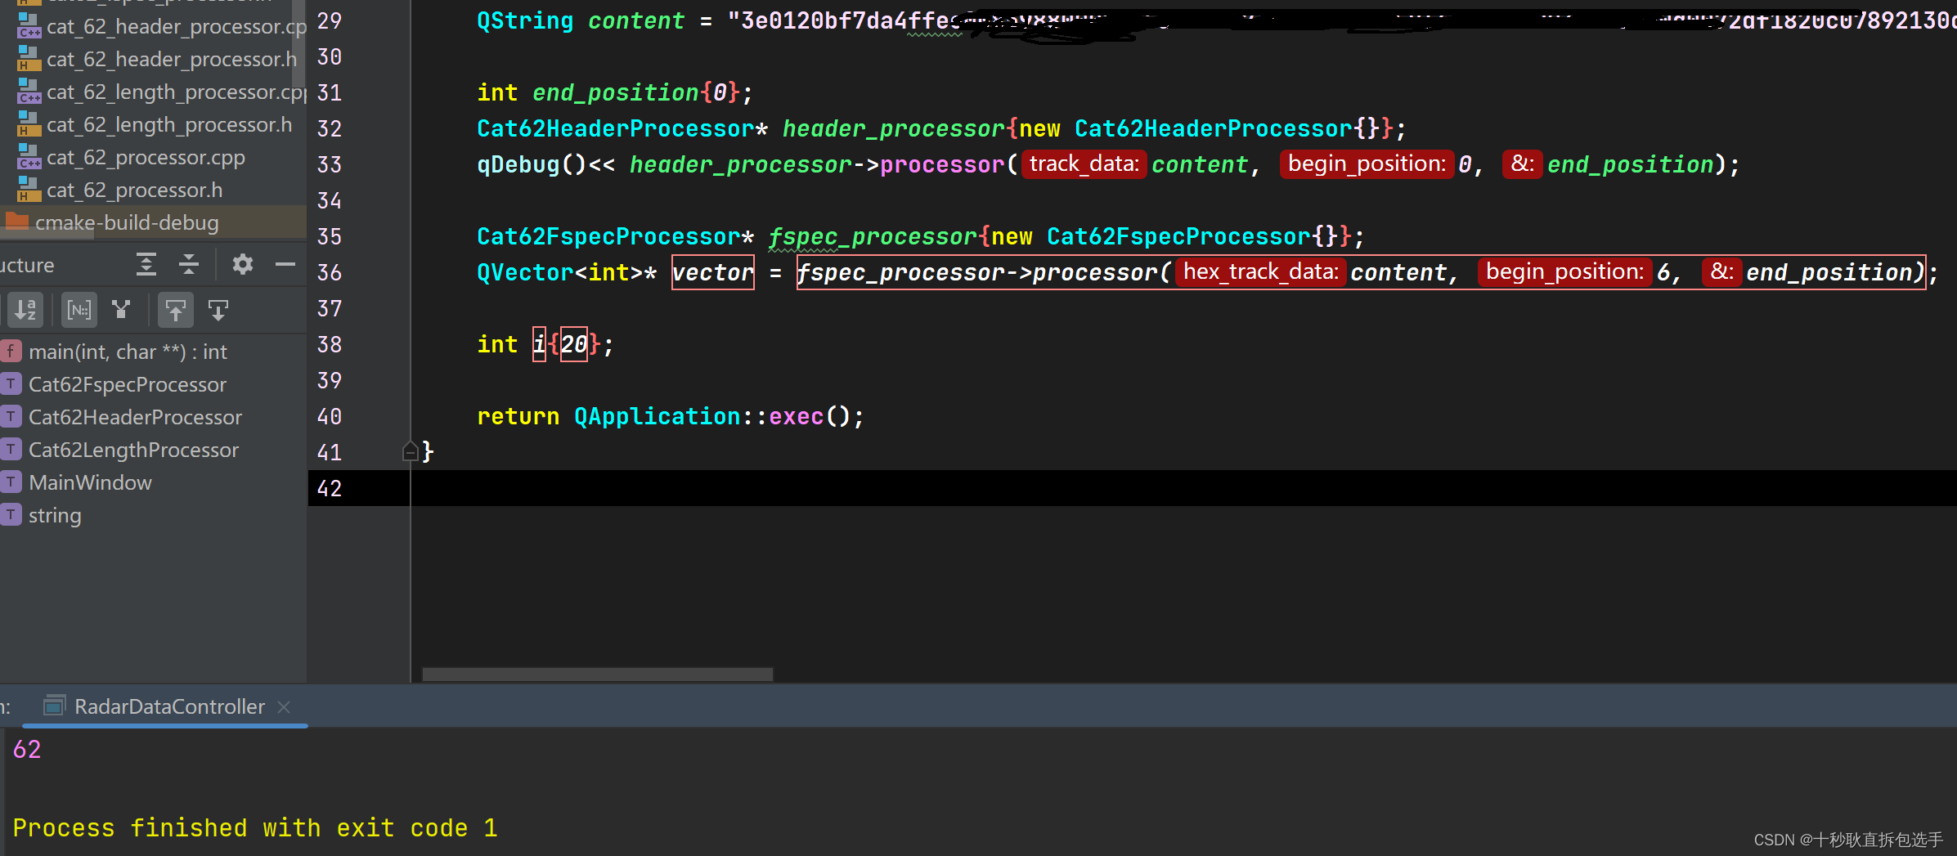Select Cat62LengthProcessor in Structure list
This screenshot has height=856, width=1957.
[x=133, y=450]
